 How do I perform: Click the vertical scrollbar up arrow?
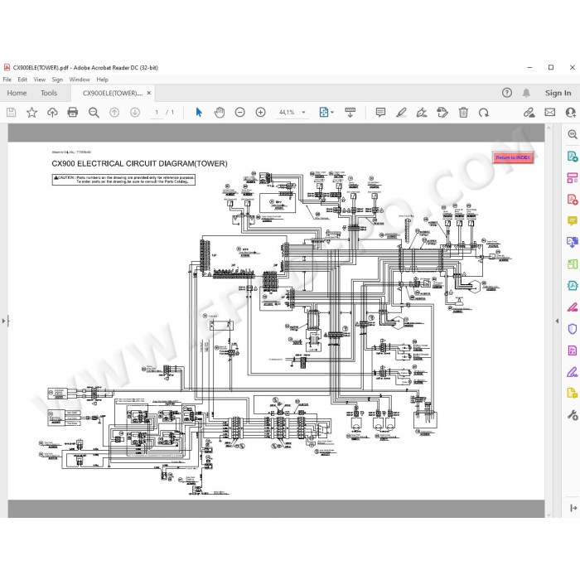pos(549,128)
